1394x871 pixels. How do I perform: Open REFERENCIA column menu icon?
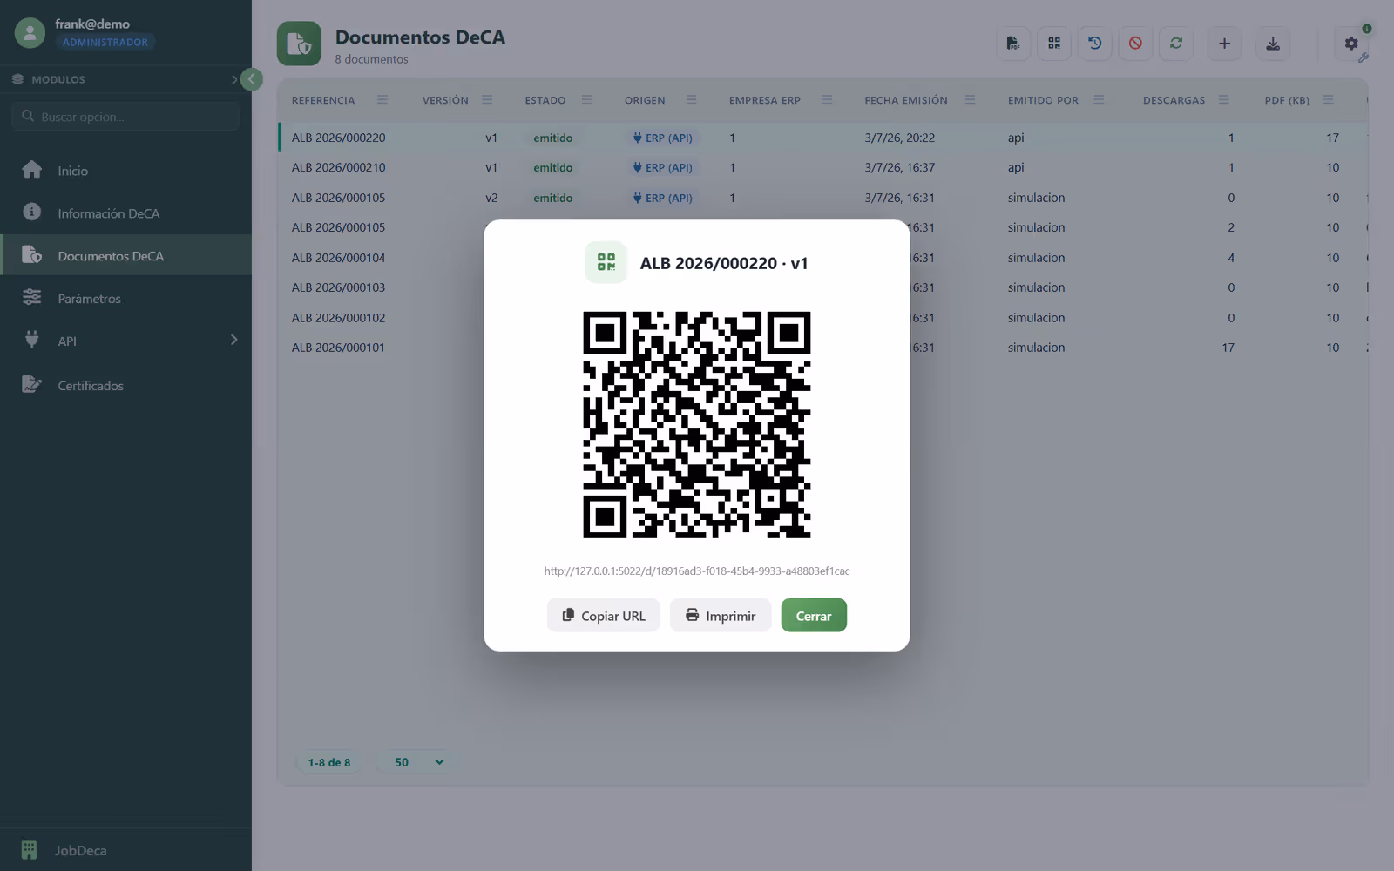[382, 100]
